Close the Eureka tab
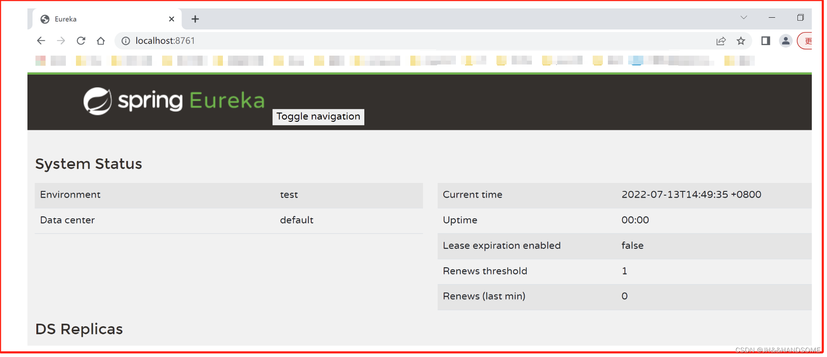The width and height of the screenshot is (827, 357). [x=171, y=19]
